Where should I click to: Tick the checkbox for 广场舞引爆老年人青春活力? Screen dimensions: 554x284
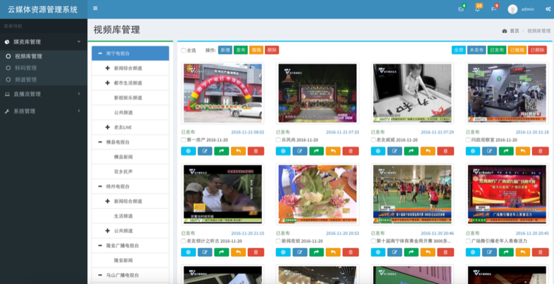click(468, 241)
